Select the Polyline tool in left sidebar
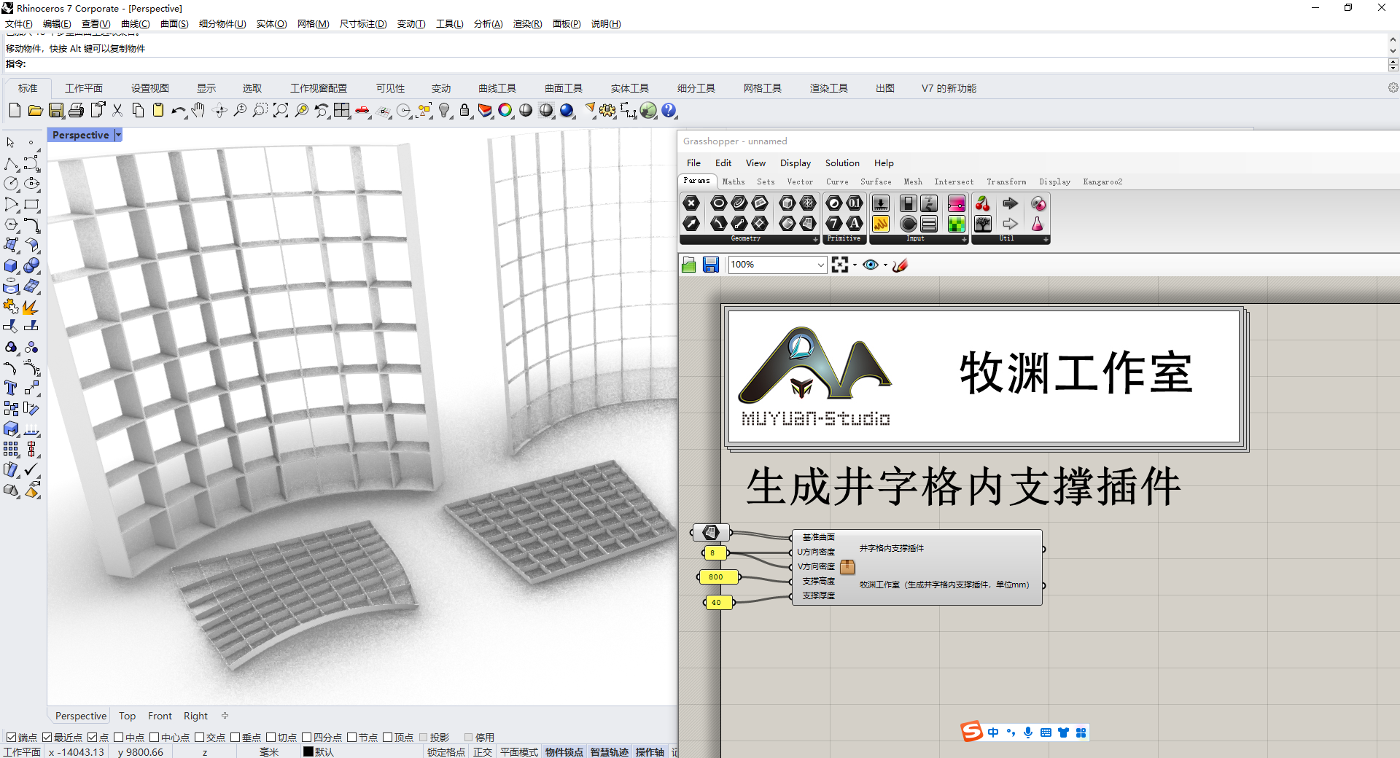 tap(11, 164)
